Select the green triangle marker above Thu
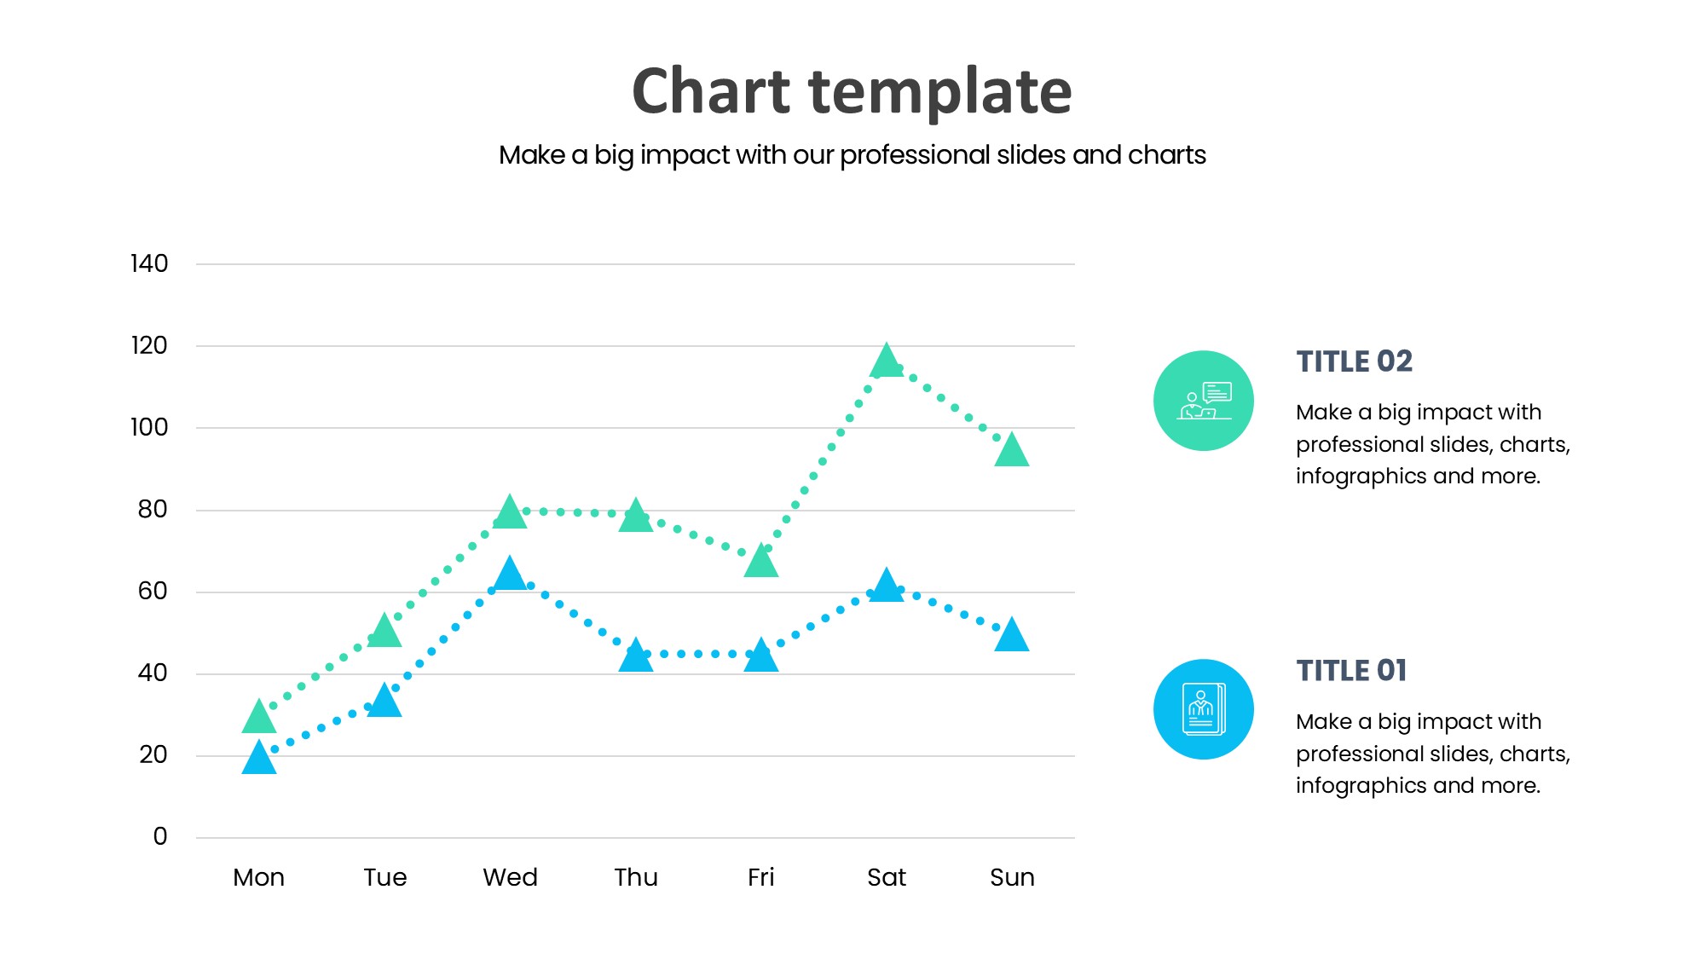Screen dimensions: 1705x959 [636, 517]
